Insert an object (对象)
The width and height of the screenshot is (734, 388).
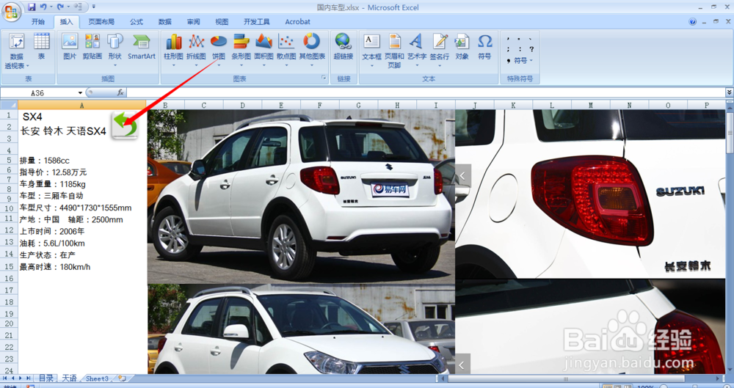tap(462, 47)
